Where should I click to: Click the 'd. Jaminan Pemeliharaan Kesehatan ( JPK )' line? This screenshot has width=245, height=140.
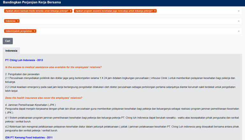(31, 105)
